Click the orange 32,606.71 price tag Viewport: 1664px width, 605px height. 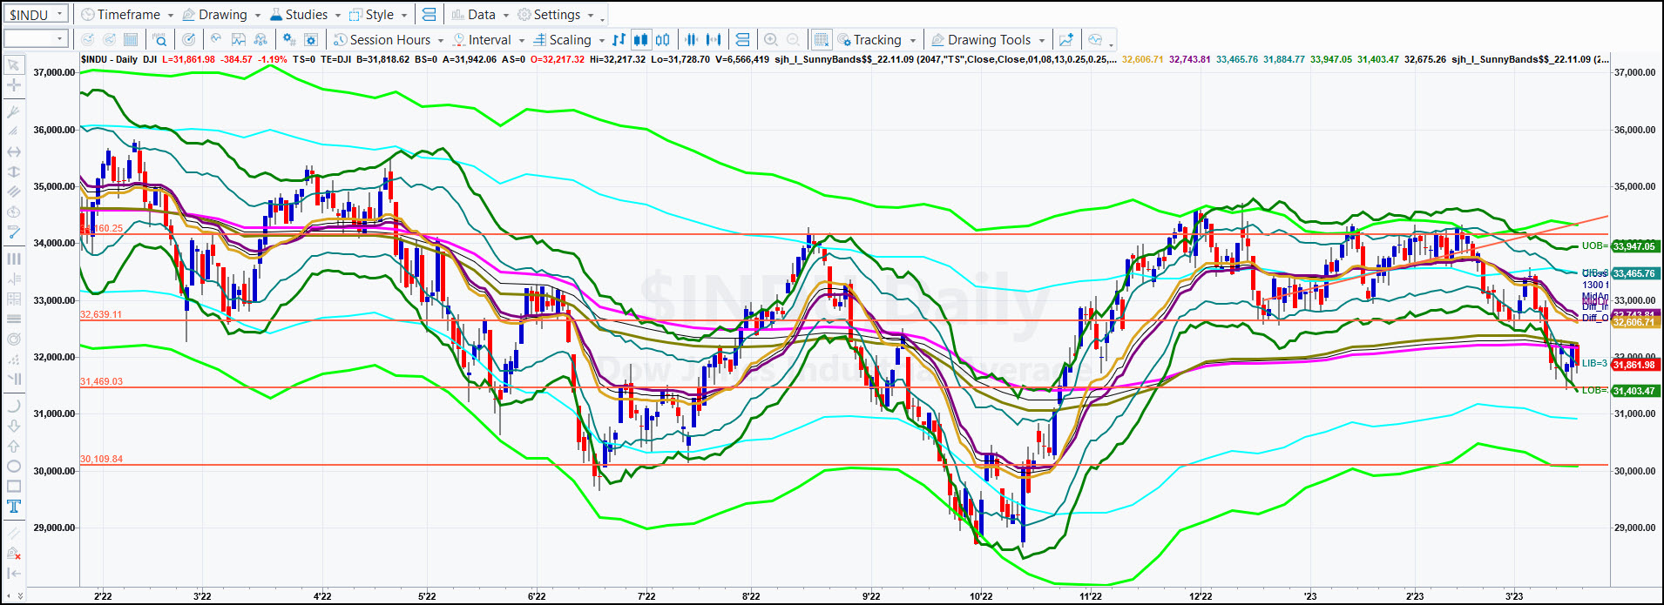pos(1636,322)
